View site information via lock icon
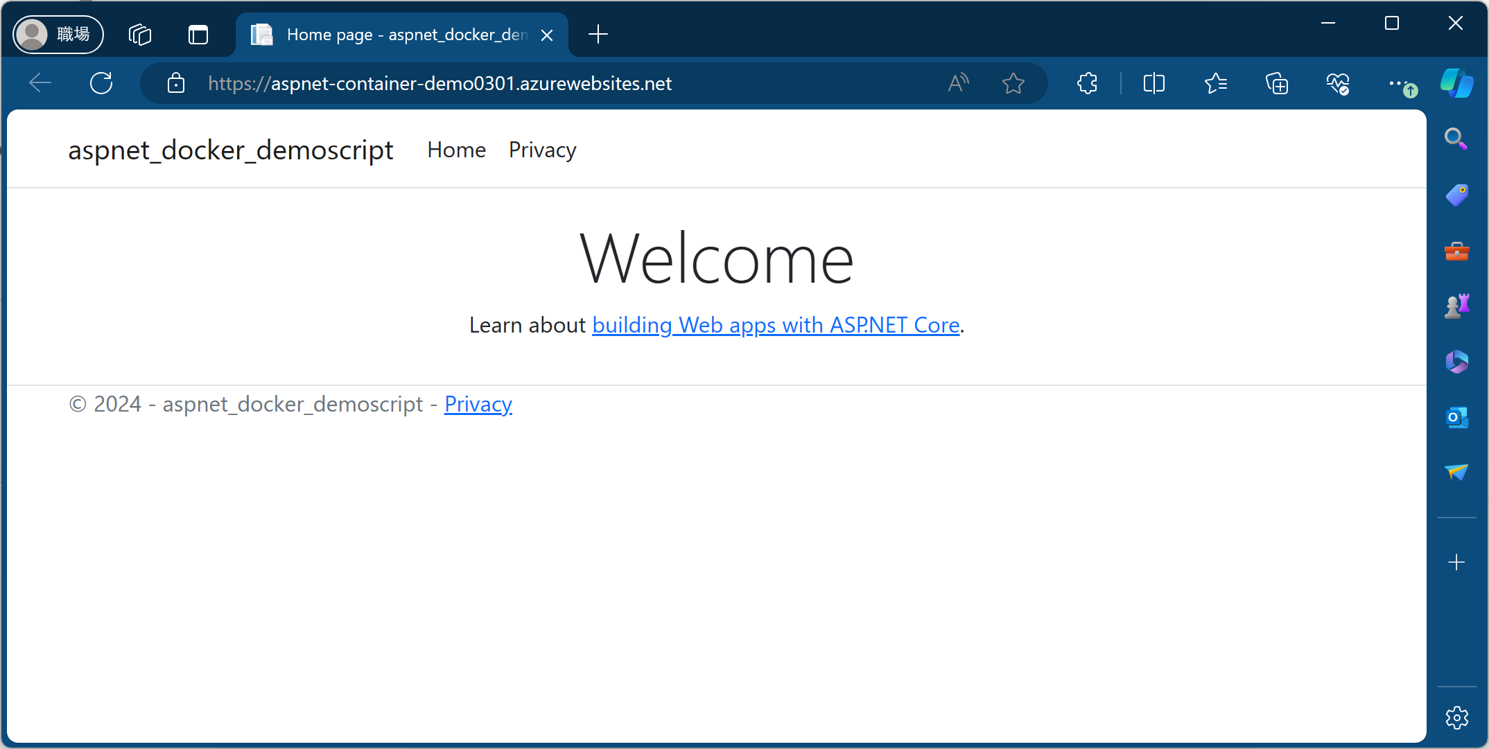 (x=176, y=83)
